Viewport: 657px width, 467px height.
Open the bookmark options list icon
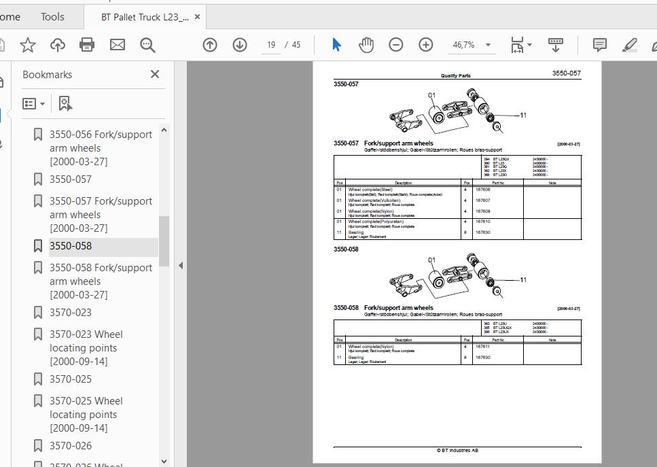click(x=33, y=103)
